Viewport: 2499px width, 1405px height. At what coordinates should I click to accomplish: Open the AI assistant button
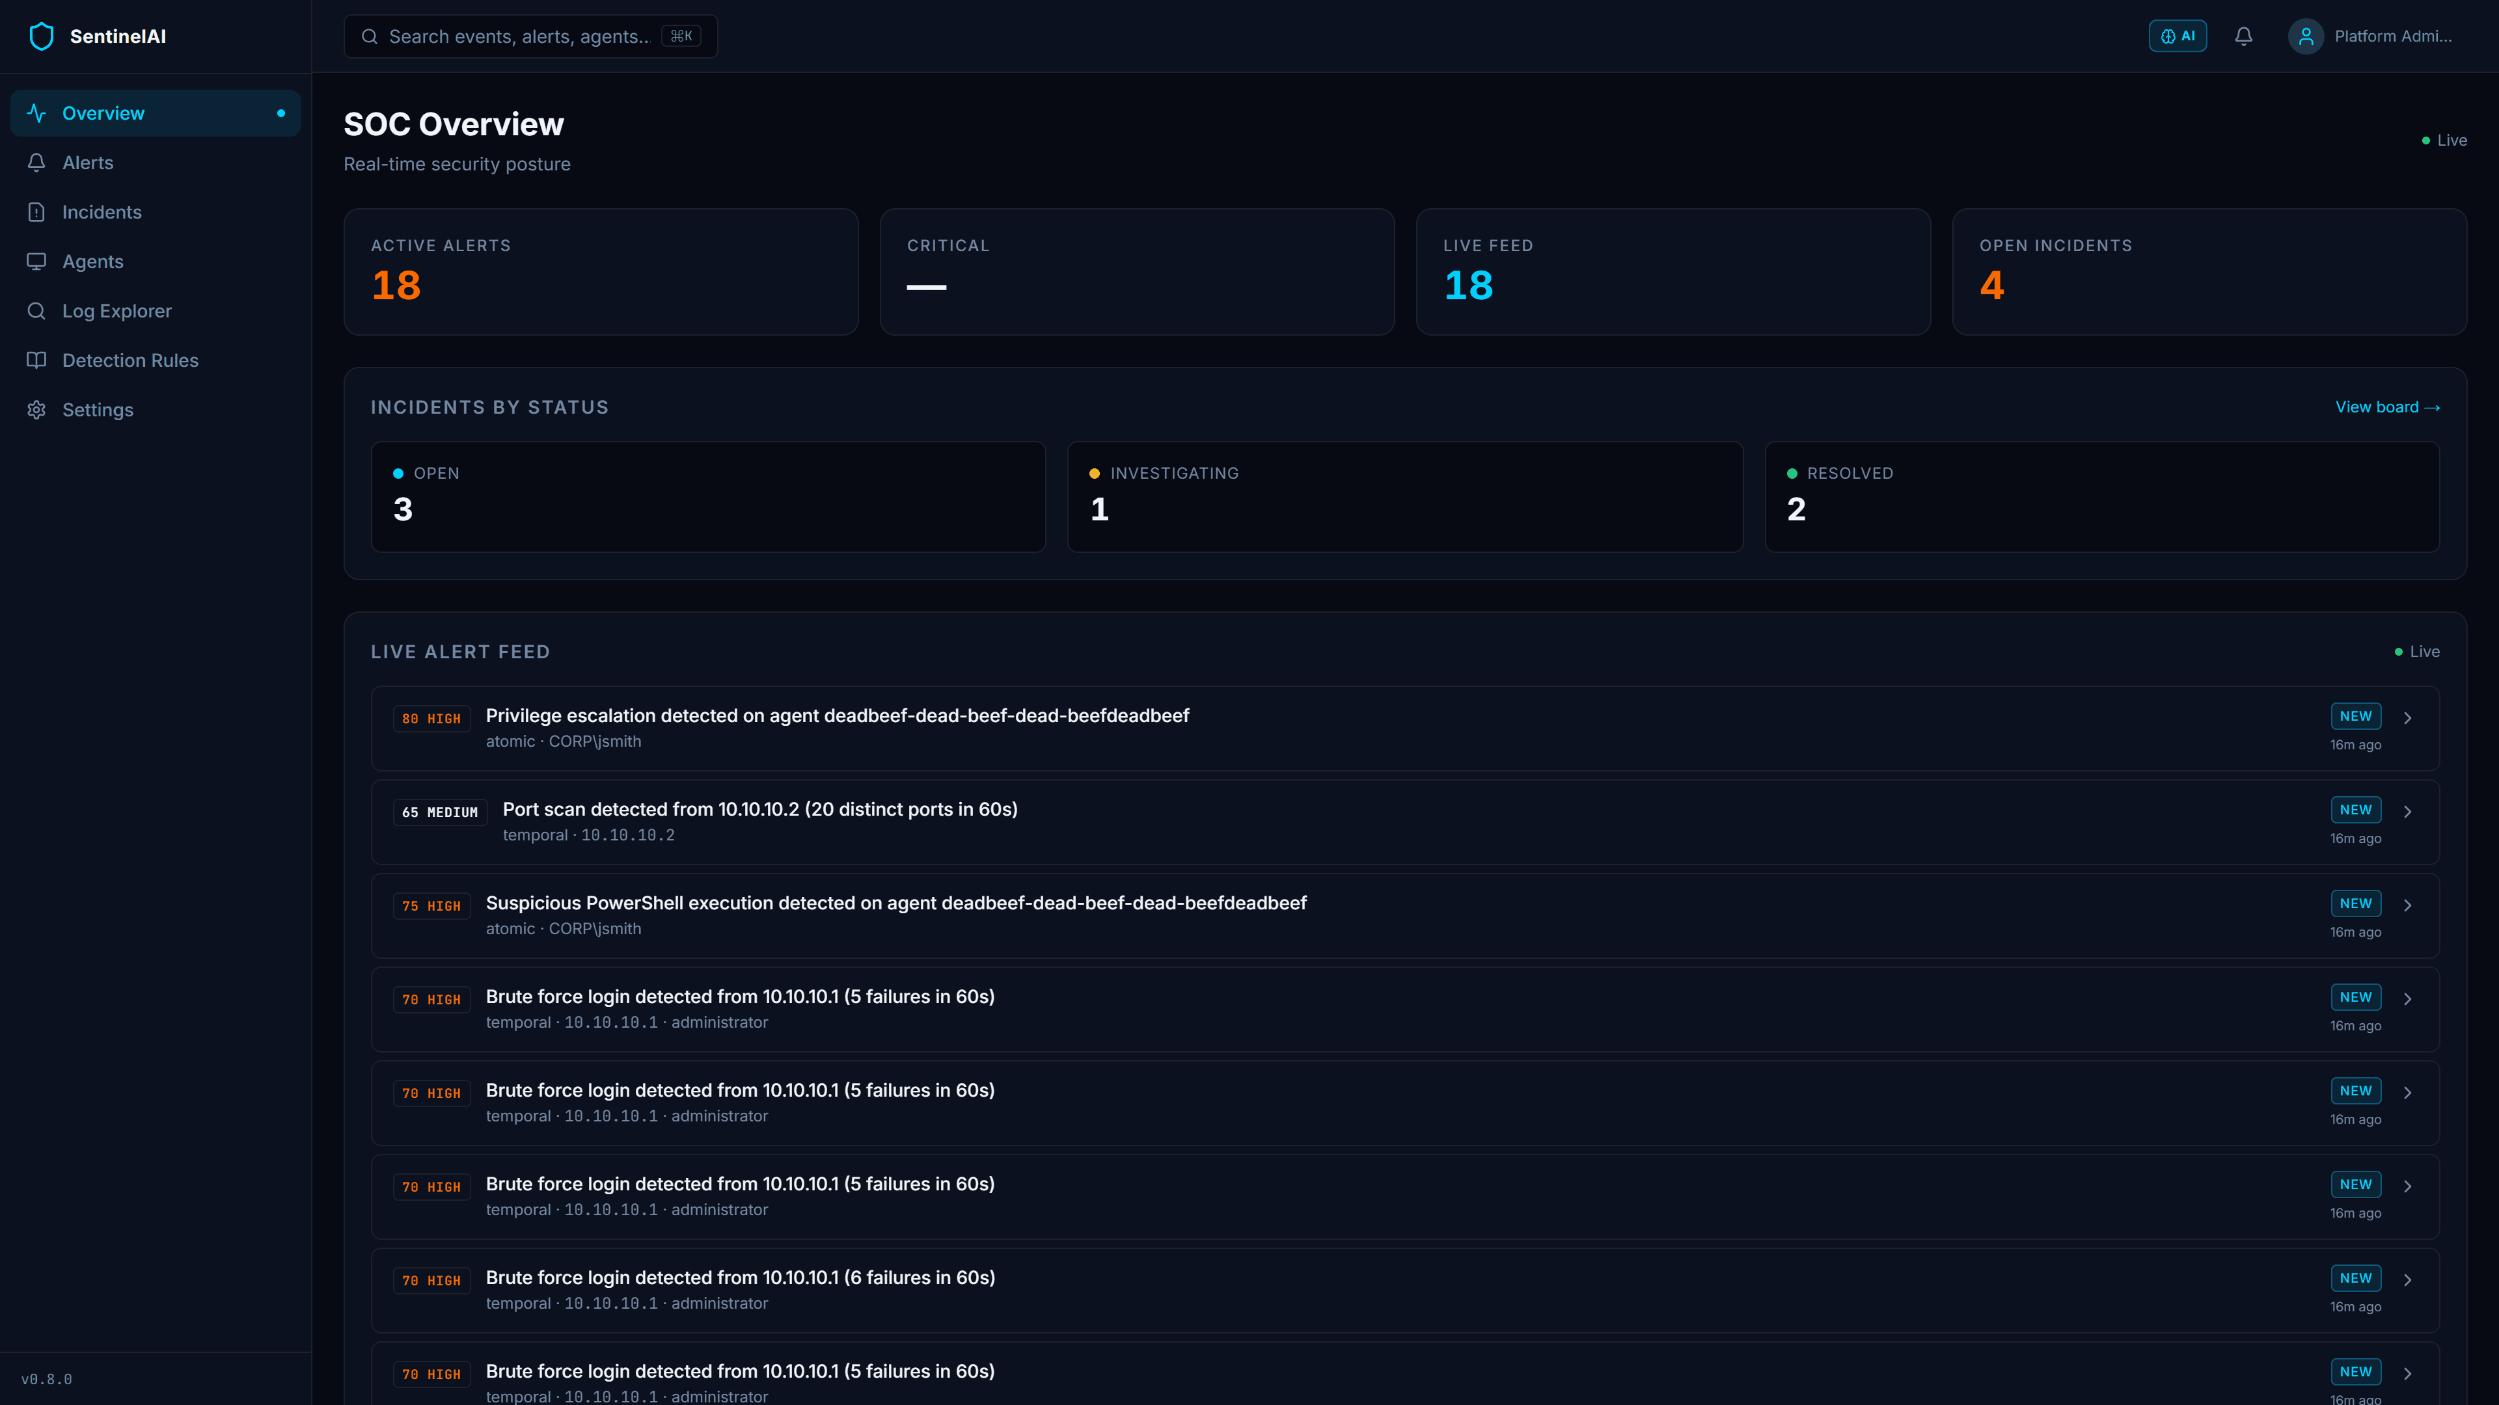click(2178, 36)
